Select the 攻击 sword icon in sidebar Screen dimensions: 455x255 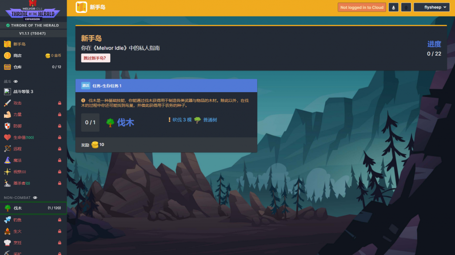[x=7, y=103]
